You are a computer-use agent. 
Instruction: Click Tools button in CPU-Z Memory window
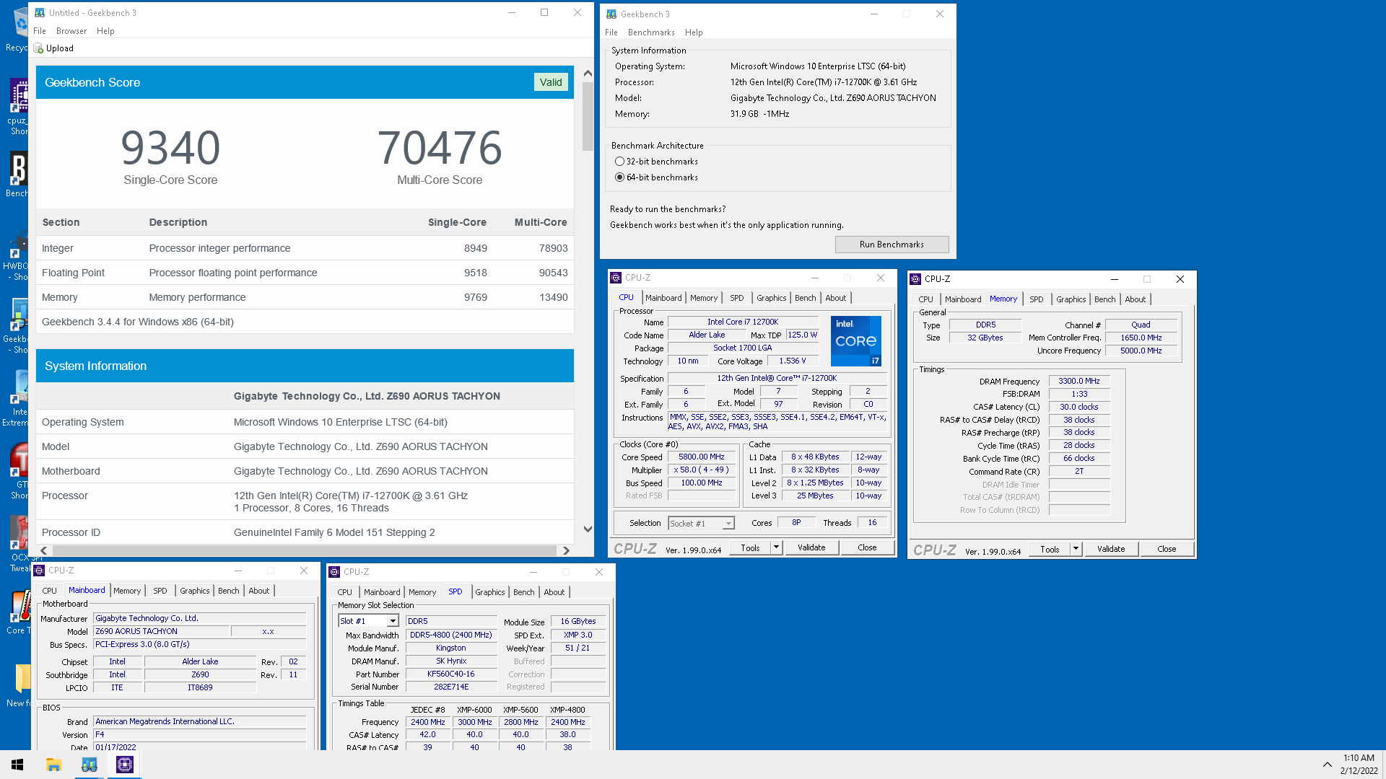coord(1050,549)
